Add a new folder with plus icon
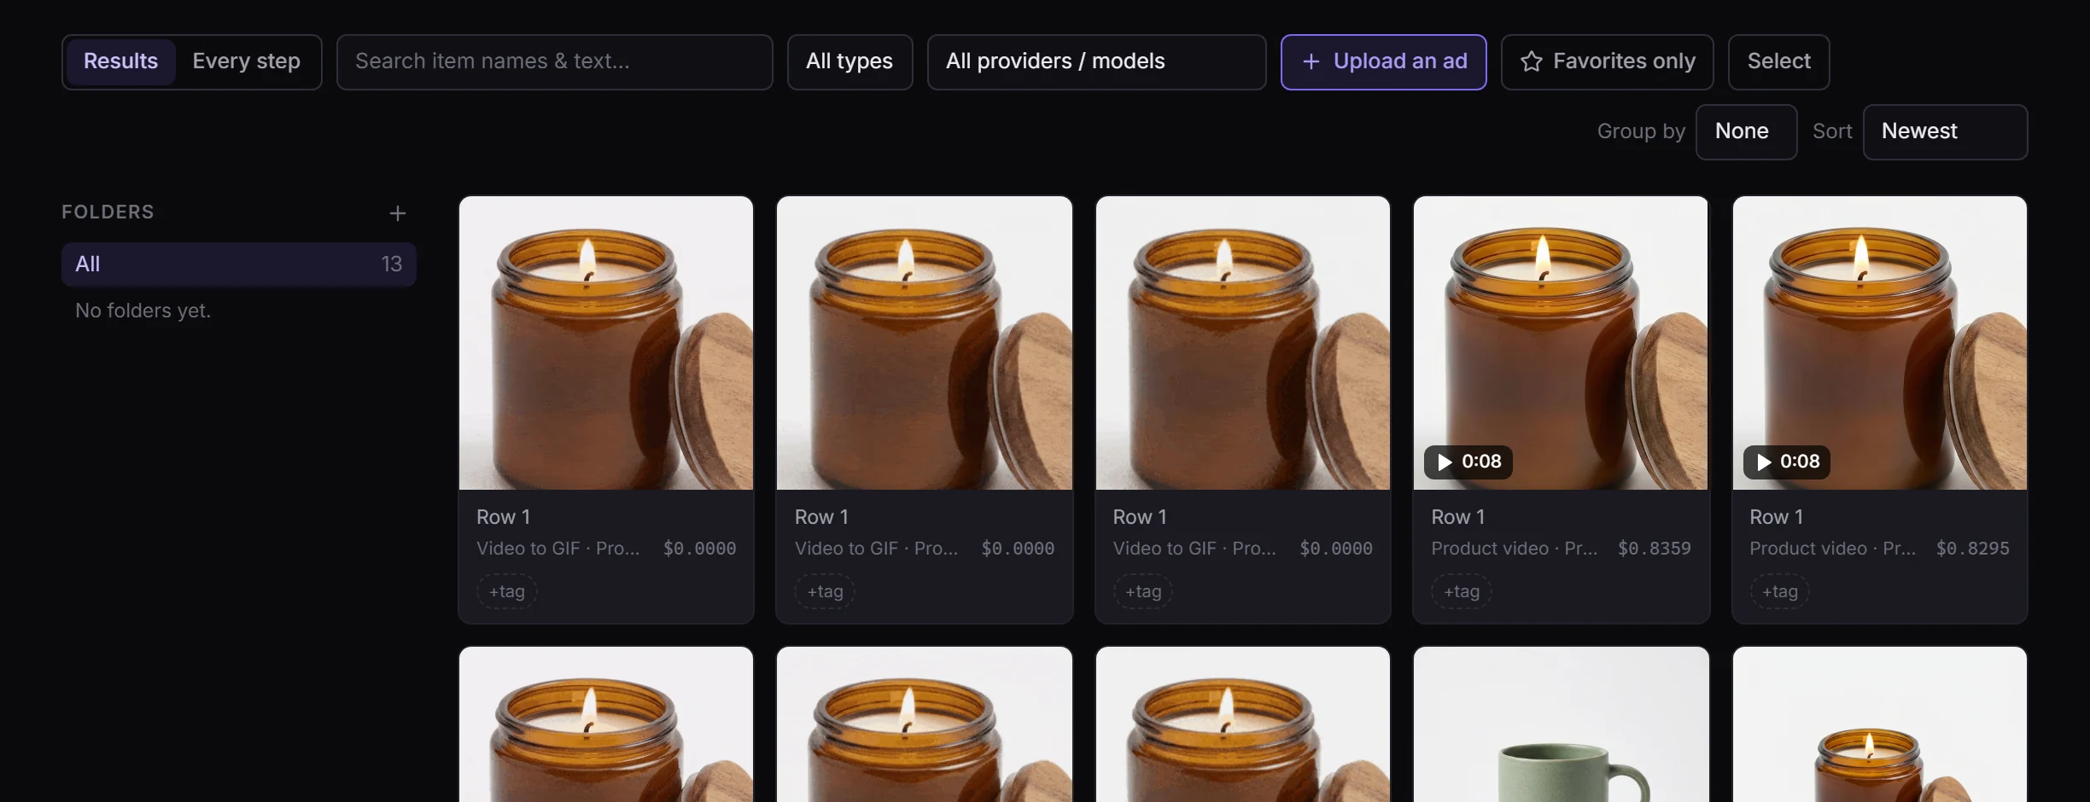The height and width of the screenshot is (802, 2090). pyautogui.click(x=397, y=213)
